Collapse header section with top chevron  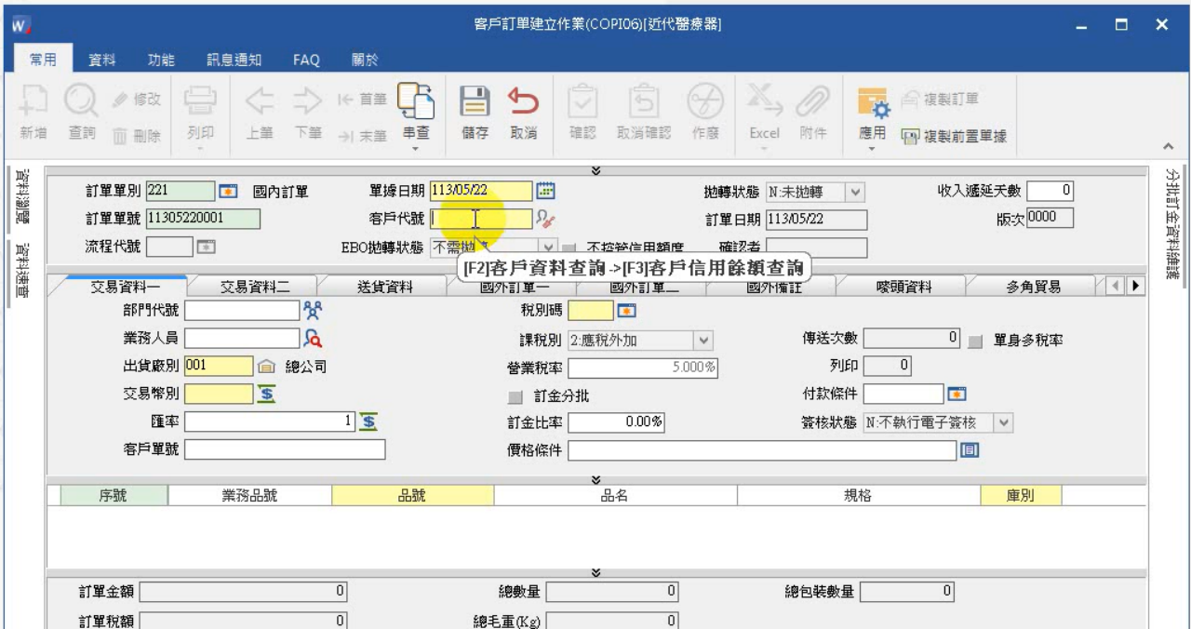click(x=595, y=171)
